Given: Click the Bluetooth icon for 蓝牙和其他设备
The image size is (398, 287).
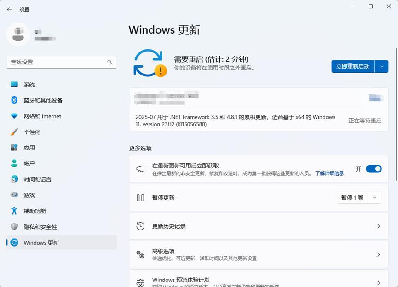Looking at the screenshot, I should coord(14,100).
